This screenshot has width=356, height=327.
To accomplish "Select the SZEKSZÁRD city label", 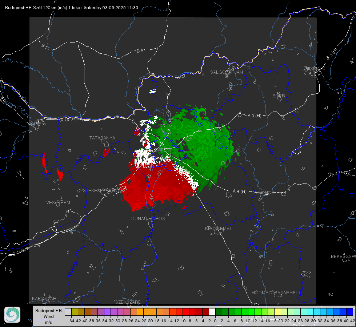I will coord(128,302).
